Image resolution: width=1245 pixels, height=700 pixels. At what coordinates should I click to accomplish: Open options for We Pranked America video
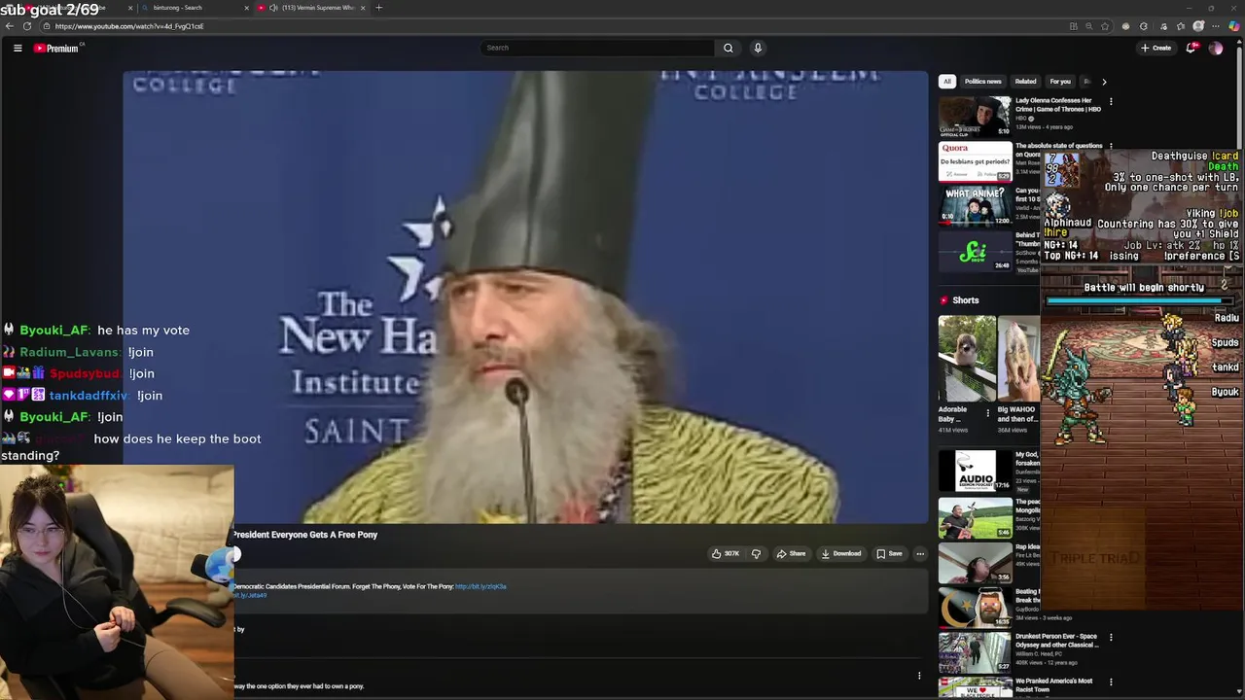point(1111,682)
